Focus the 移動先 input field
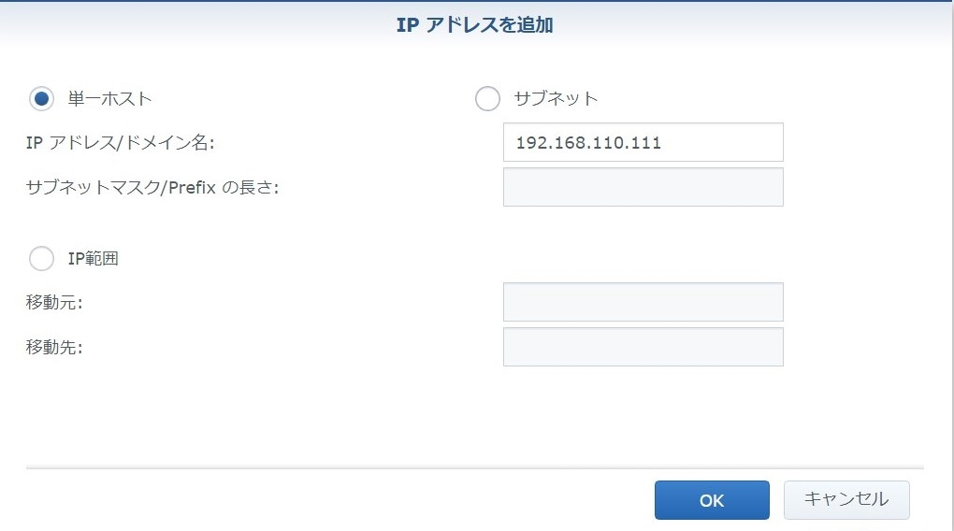 pos(643,347)
